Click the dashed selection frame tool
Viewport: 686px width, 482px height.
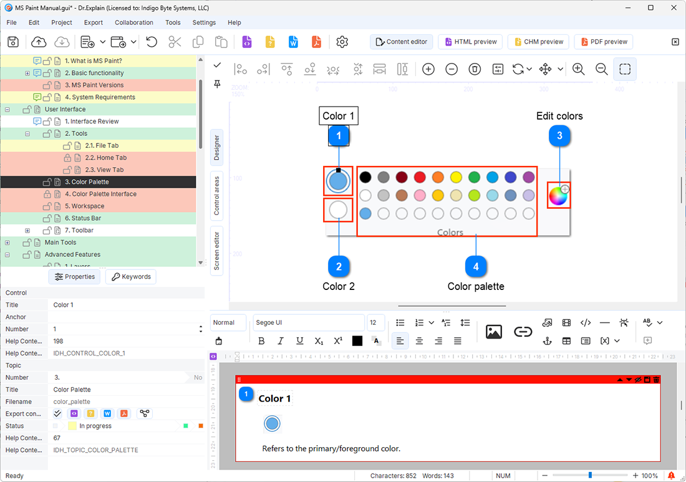[625, 69]
